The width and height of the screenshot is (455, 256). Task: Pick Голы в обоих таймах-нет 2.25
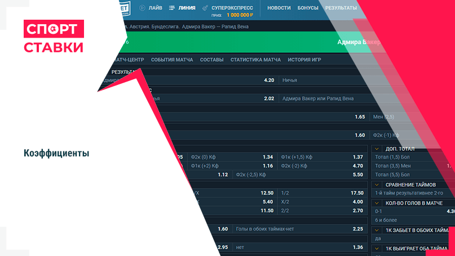click(357, 229)
